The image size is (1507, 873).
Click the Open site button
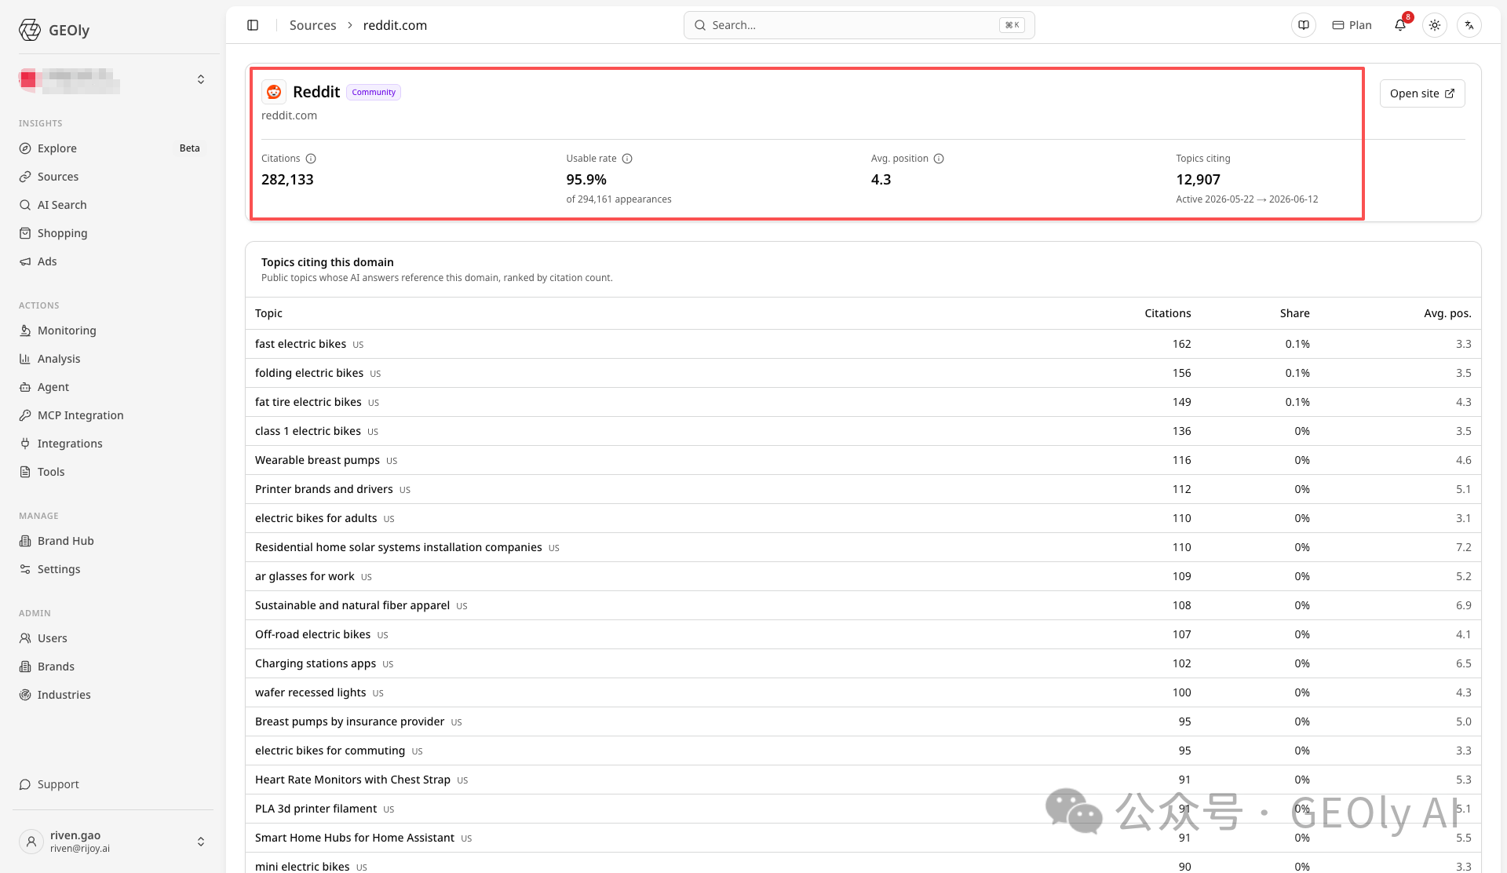tap(1422, 93)
